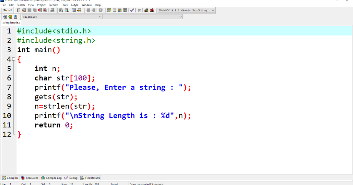Click the Undo arrow icon
Image resolution: width=353 pixels, height=185 pixels.
click(x=5, y=10)
